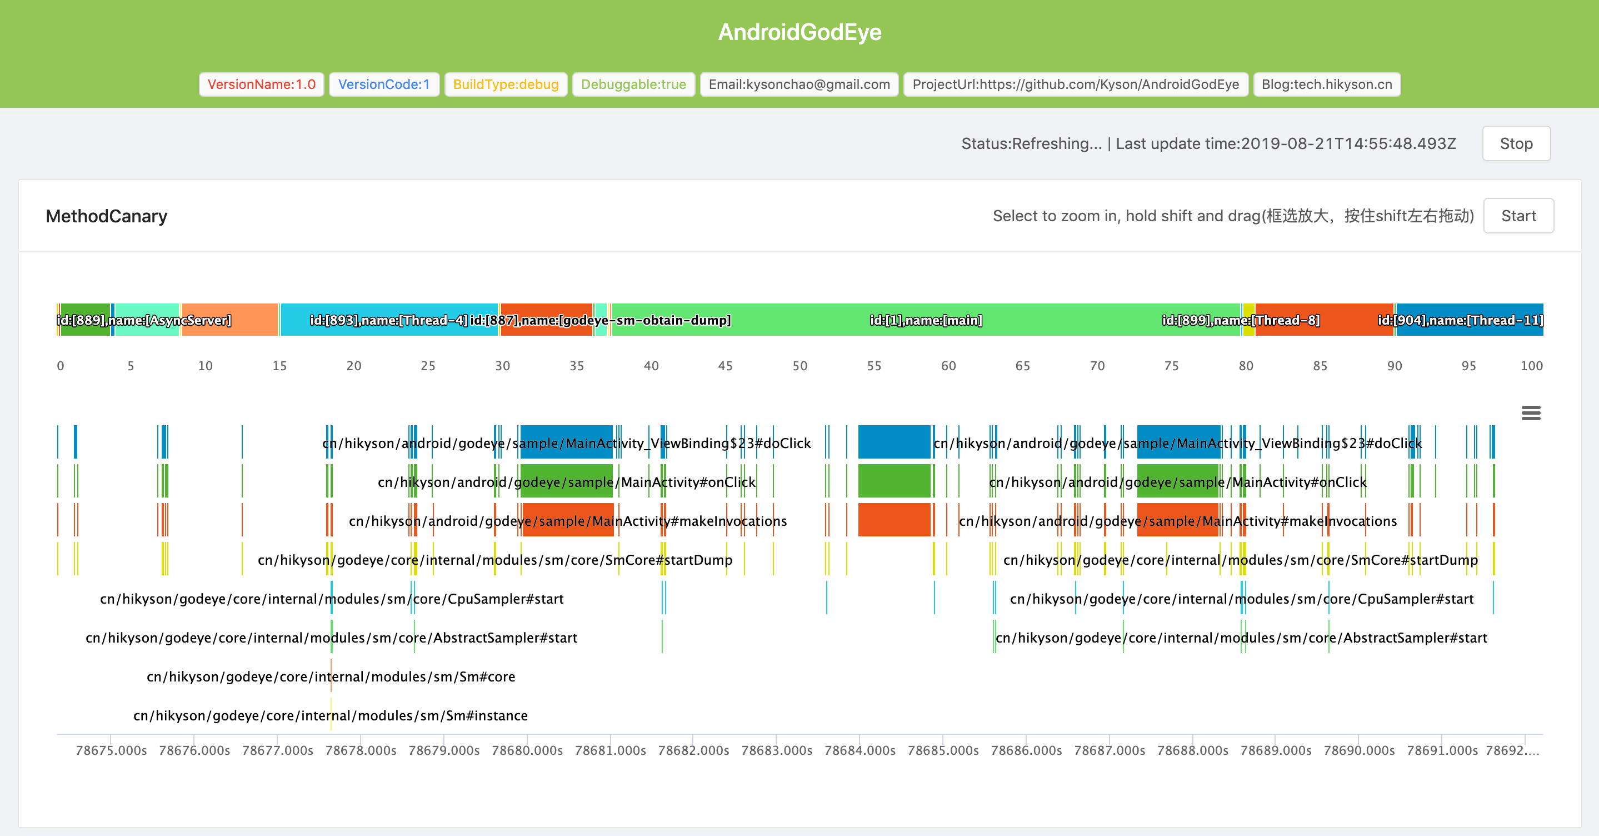Click the large orange makeInvocations block near 78684s
Viewport: 1599px width, 836px height.
[894, 520]
